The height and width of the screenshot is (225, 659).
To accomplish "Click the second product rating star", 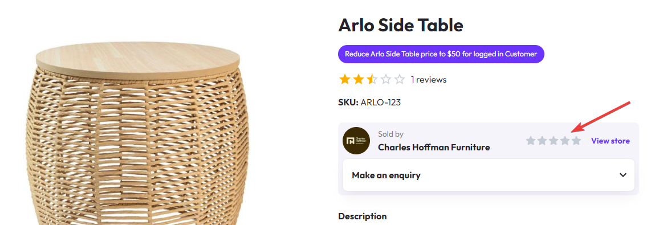I will point(359,79).
